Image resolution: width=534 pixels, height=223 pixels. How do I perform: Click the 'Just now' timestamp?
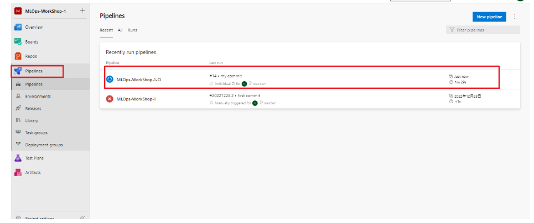[461, 77]
